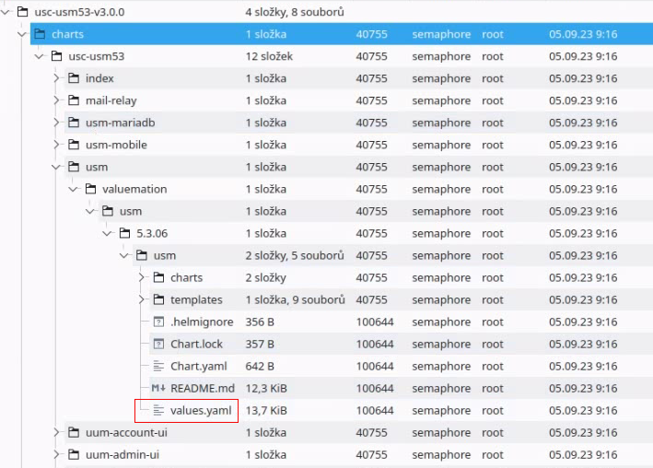Click the highlighted charts folder icon

click(40, 34)
